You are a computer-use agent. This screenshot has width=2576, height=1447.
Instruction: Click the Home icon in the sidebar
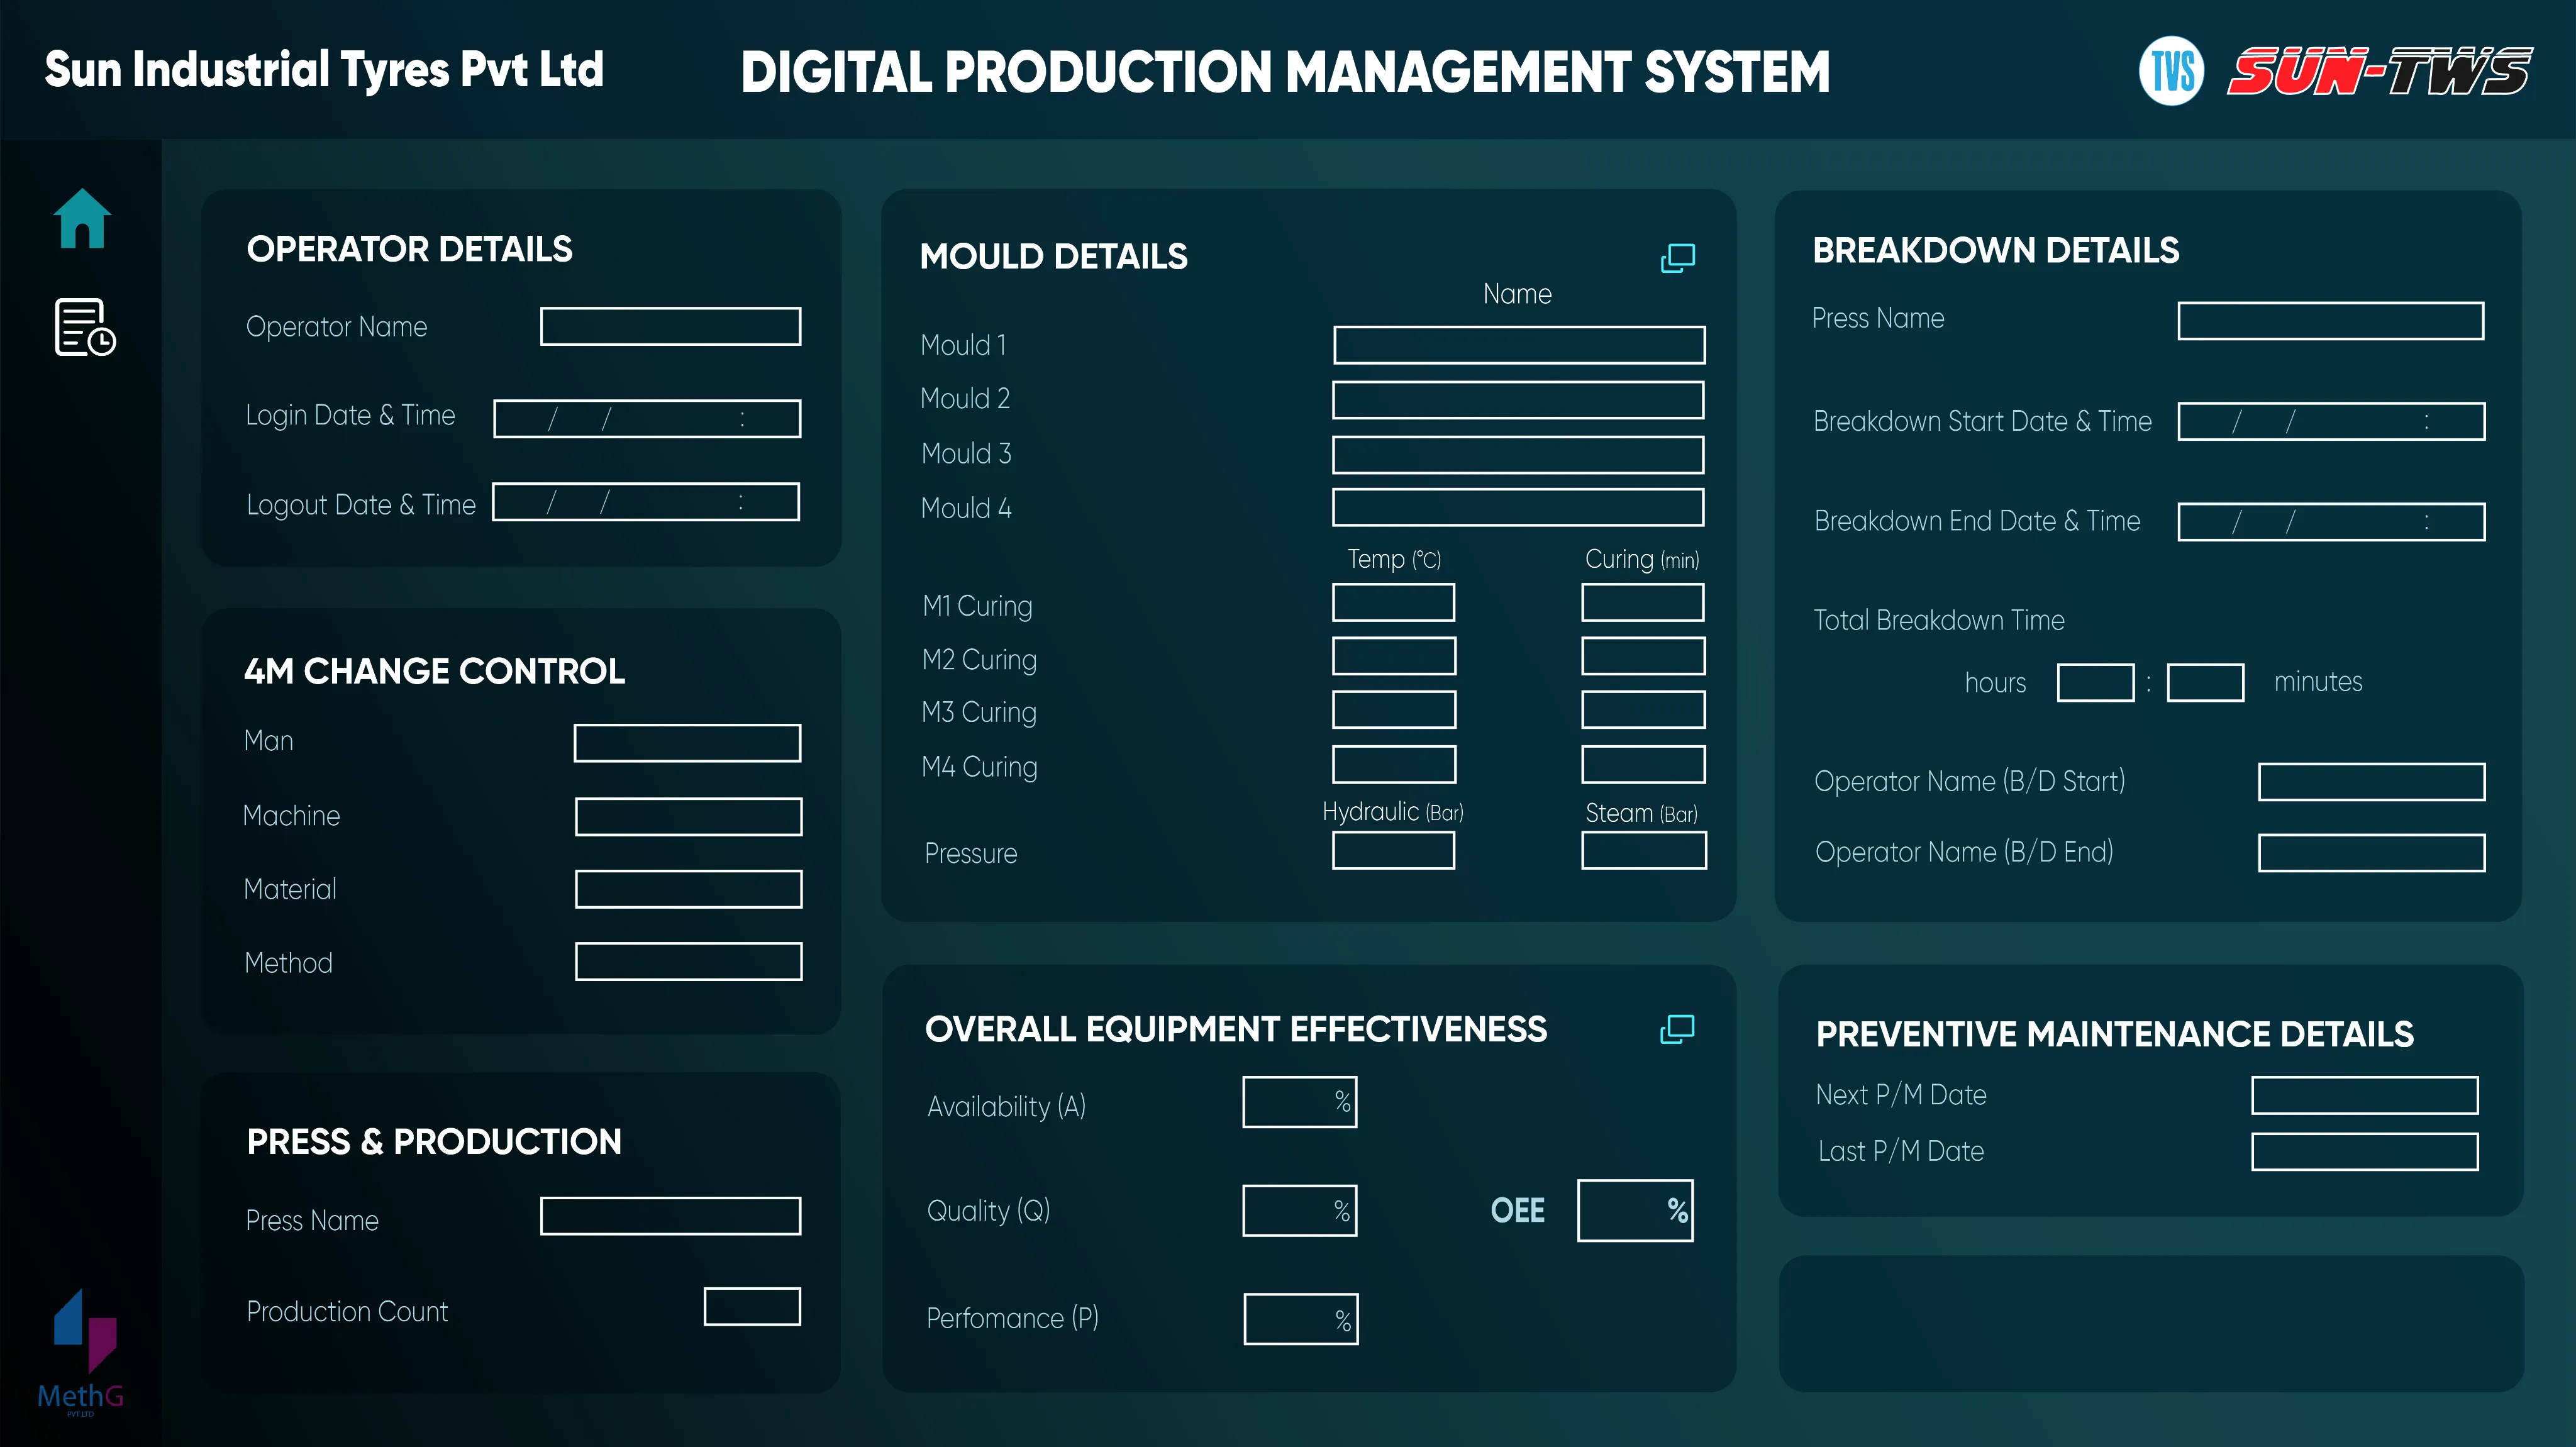pos(82,218)
